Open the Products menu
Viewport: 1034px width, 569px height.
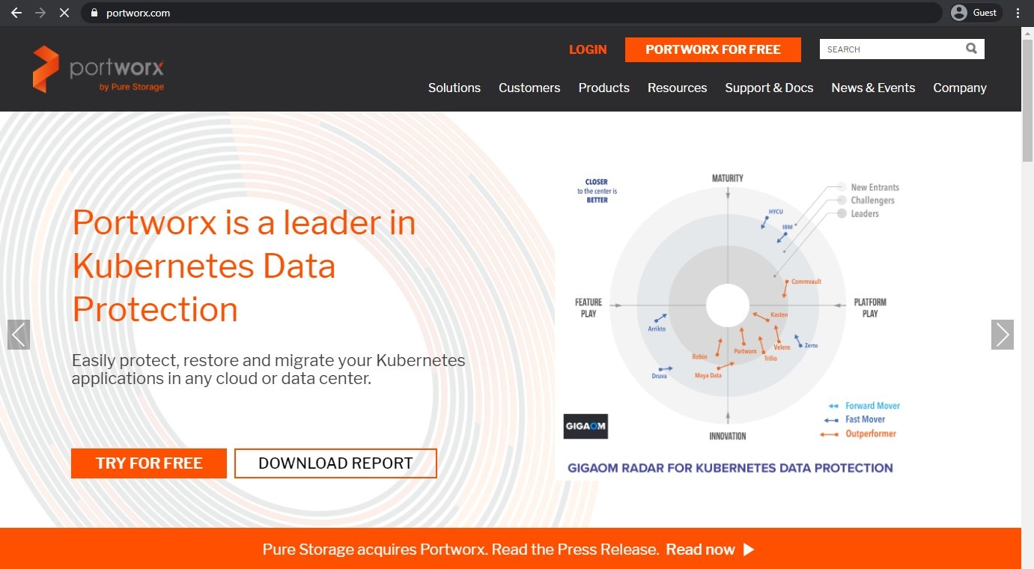coord(604,88)
